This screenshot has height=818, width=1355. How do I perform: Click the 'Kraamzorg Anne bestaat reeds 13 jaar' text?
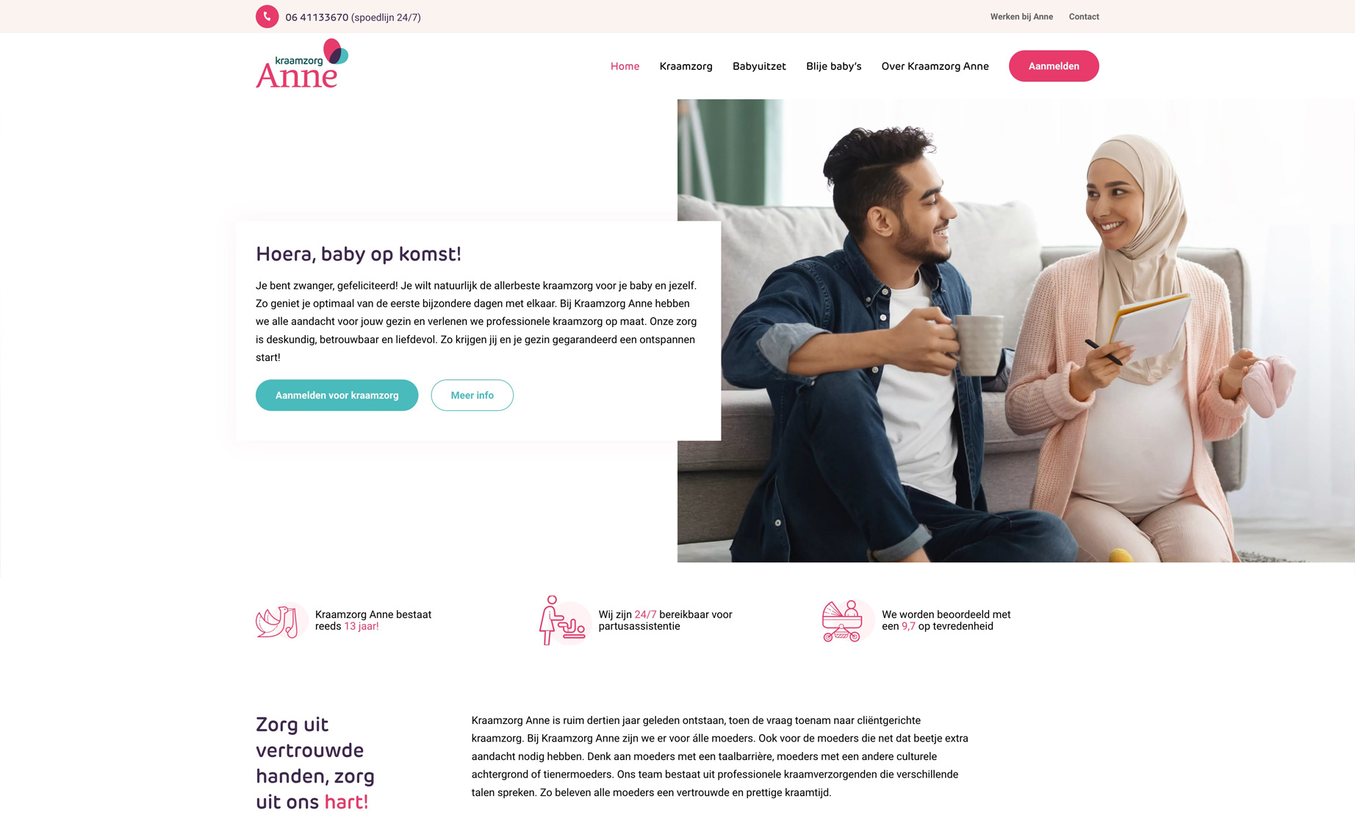(x=373, y=620)
